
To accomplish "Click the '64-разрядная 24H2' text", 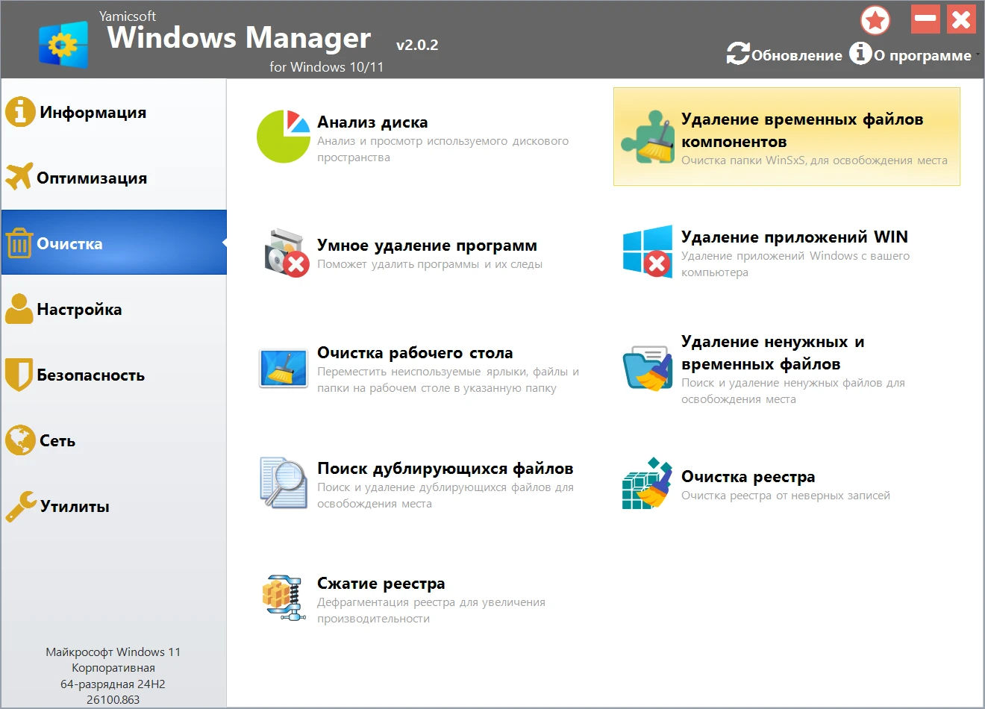I will pyautogui.click(x=113, y=684).
